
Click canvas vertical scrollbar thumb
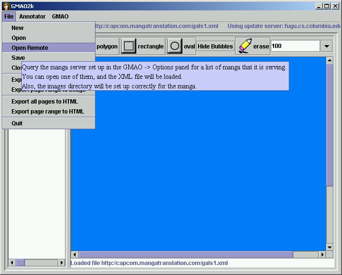tap(330, 125)
